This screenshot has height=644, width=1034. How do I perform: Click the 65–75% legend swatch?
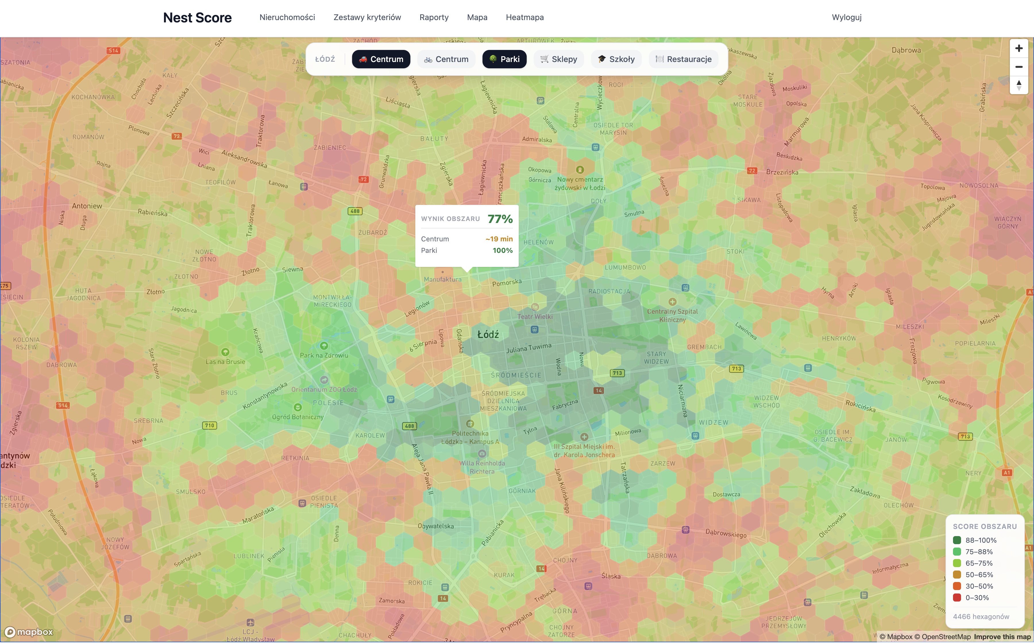pyautogui.click(x=957, y=563)
